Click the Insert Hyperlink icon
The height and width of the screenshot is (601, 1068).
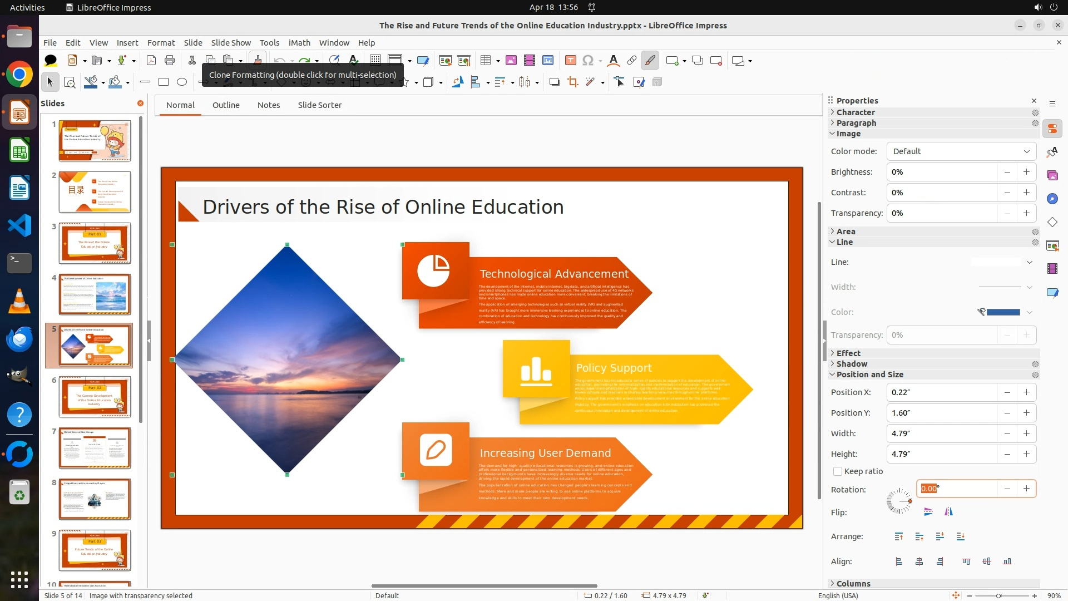pyautogui.click(x=632, y=61)
